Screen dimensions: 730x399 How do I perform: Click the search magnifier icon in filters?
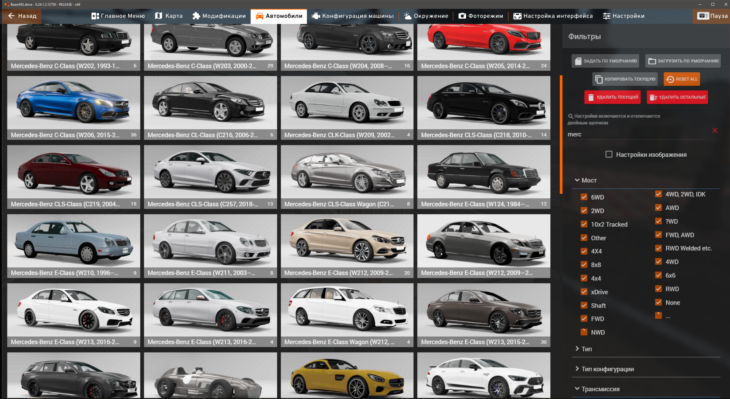point(570,116)
